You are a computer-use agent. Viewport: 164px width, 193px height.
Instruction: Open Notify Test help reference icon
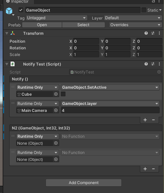point(146,64)
